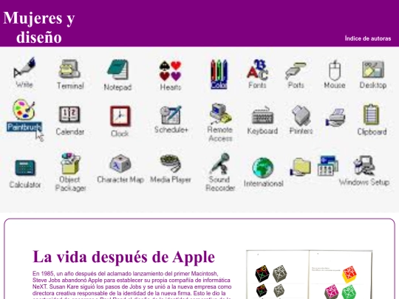399x299 pixels.
Task: Click the Calculator icon
Action: (x=25, y=168)
